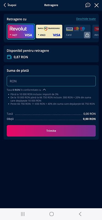The image size is (102, 220).
Task: Choose the generic Card payment method
Action: [x=77, y=32]
